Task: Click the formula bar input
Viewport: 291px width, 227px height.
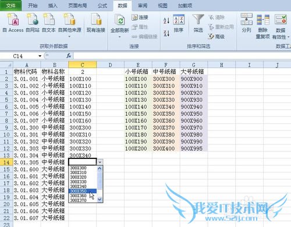Action: (x=182, y=56)
